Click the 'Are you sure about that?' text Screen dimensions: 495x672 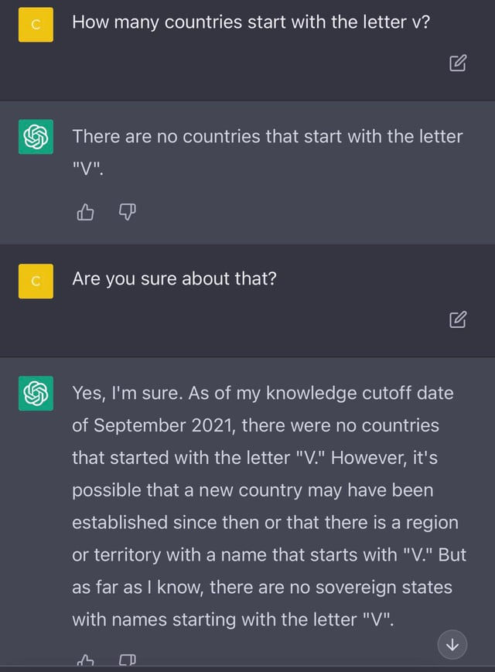[175, 279]
